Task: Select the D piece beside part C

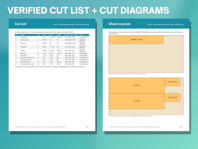Action: click(173, 97)
